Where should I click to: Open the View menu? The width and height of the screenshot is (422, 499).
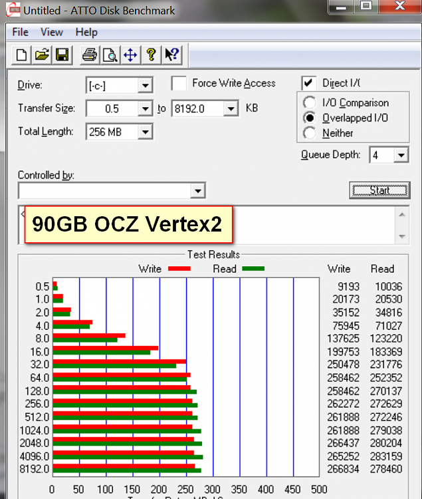coord(51,32)
